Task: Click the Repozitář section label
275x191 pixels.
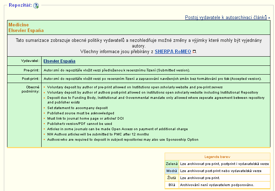Action: coord(20,5)
